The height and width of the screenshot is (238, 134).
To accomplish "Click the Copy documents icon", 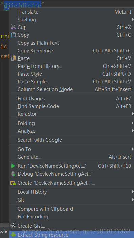I will (13, 35).
